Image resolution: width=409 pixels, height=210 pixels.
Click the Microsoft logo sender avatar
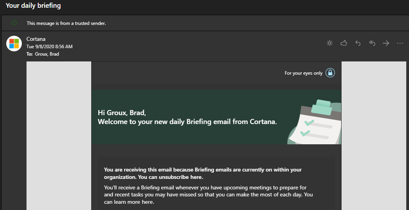coord(14,44)
